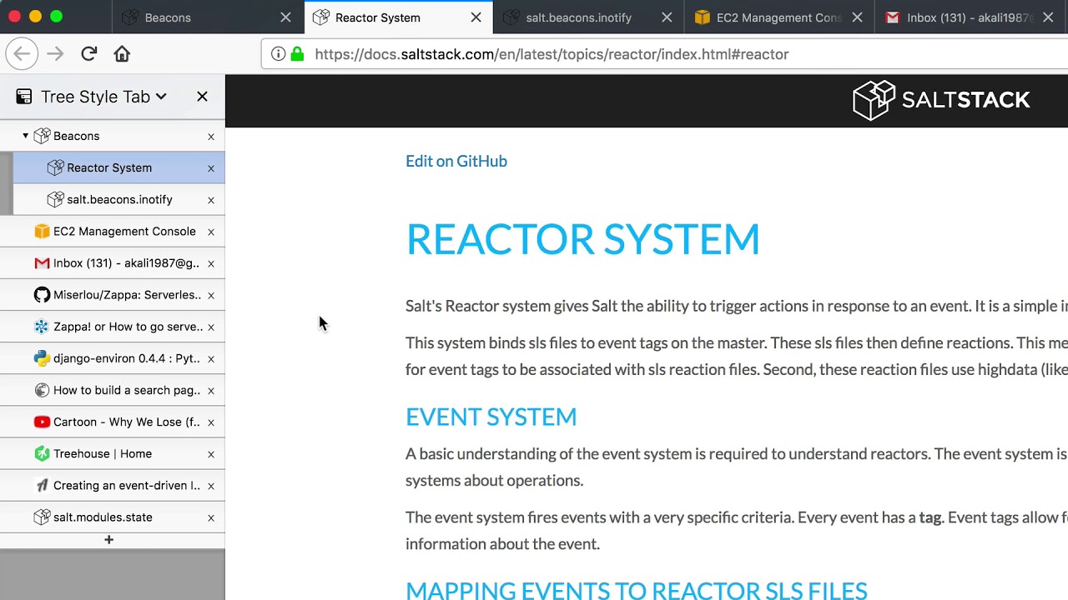Viewport: 1068px width, 600px height.
Task: Click the Python favicon on django-environ row
Action: [42, 358]
